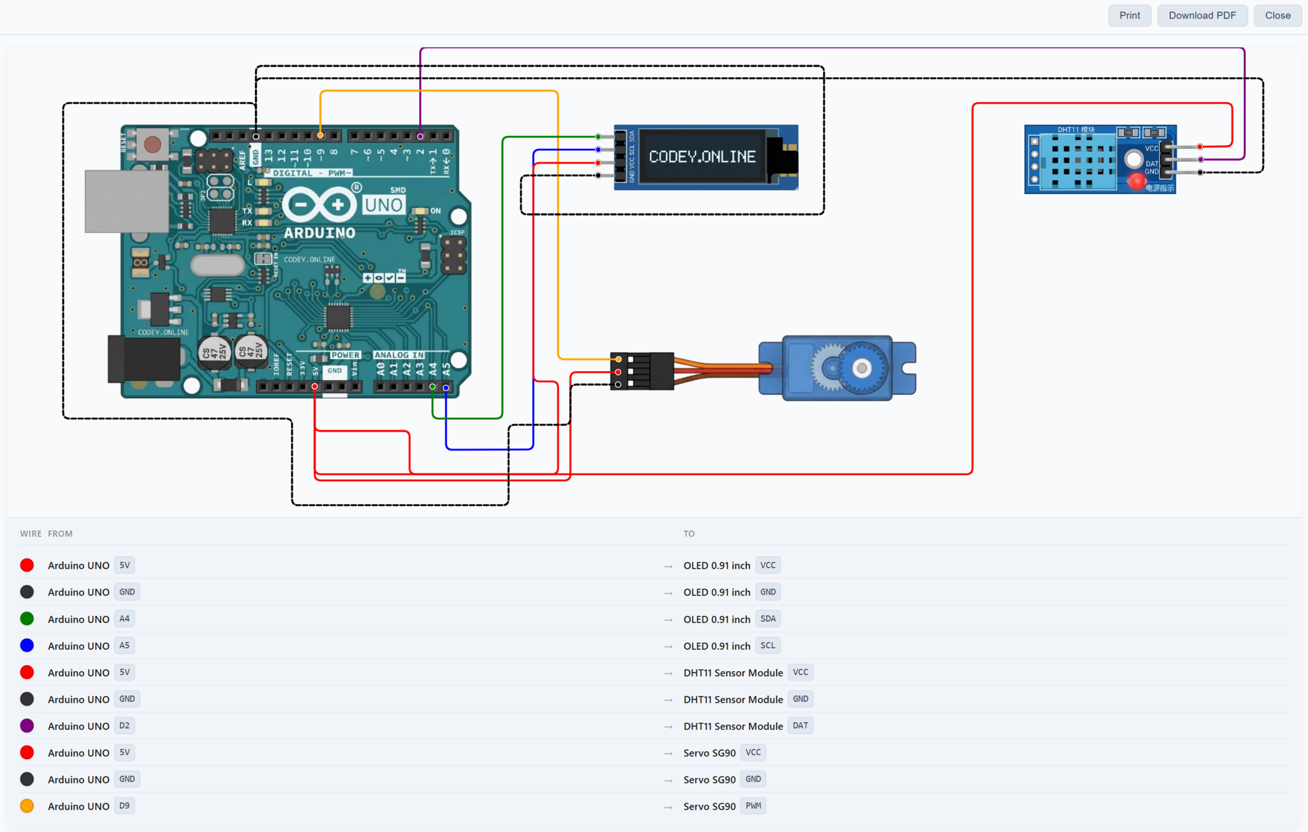This screenshot has width=1308, height=832.
Task: Select the Arduino UNO board image
Action: [279, 261]
